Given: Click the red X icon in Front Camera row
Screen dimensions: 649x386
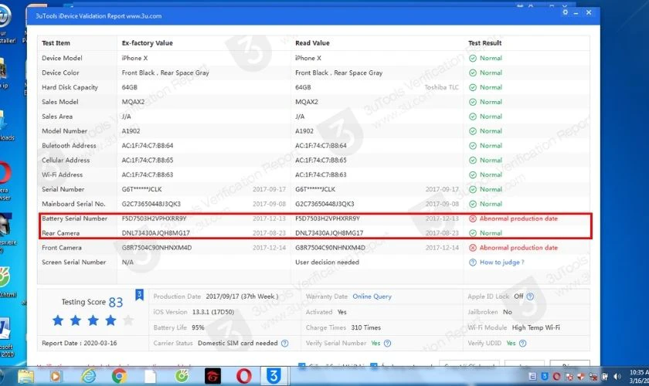Looking at the screenshot, I should (x=473, y=248).
